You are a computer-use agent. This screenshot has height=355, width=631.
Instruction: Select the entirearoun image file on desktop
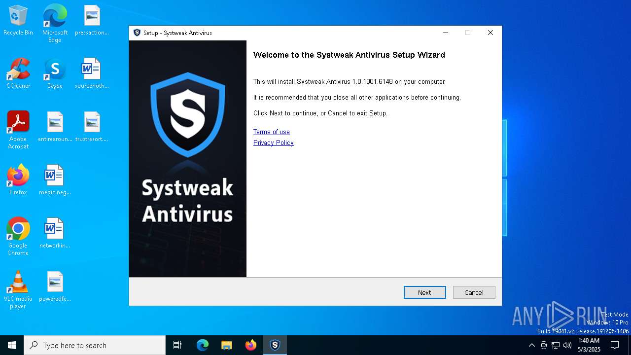pos(55,127)
